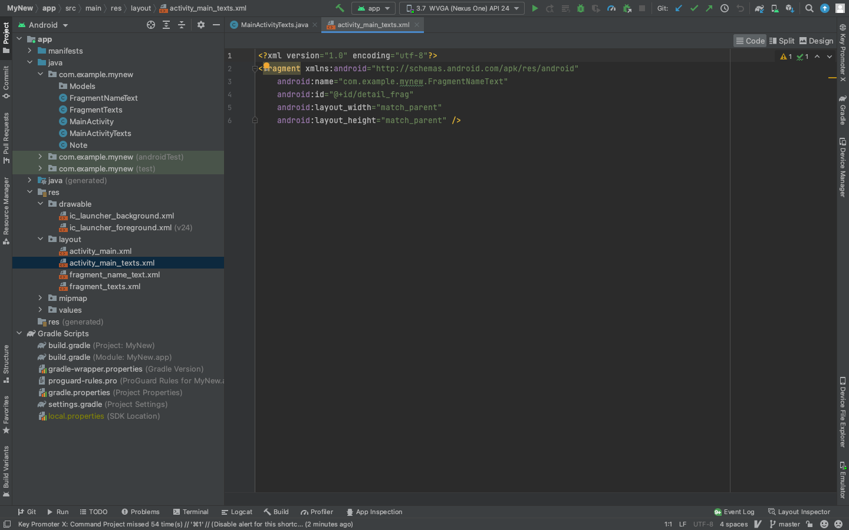Toggle the read-only lock icon in status bar

[809, 524]
